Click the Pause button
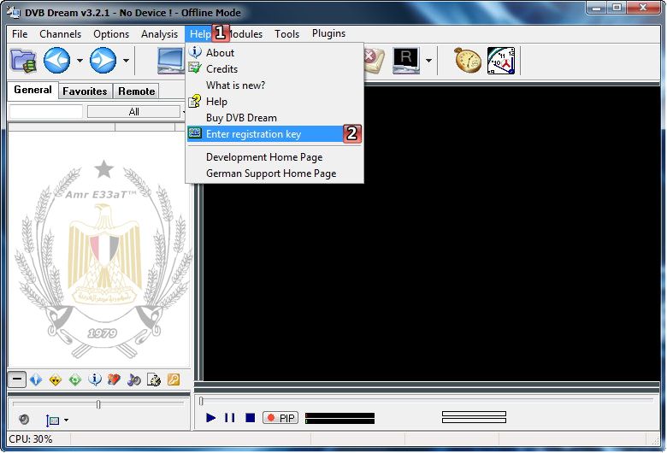Screen dimensions: 667x453 230,418
